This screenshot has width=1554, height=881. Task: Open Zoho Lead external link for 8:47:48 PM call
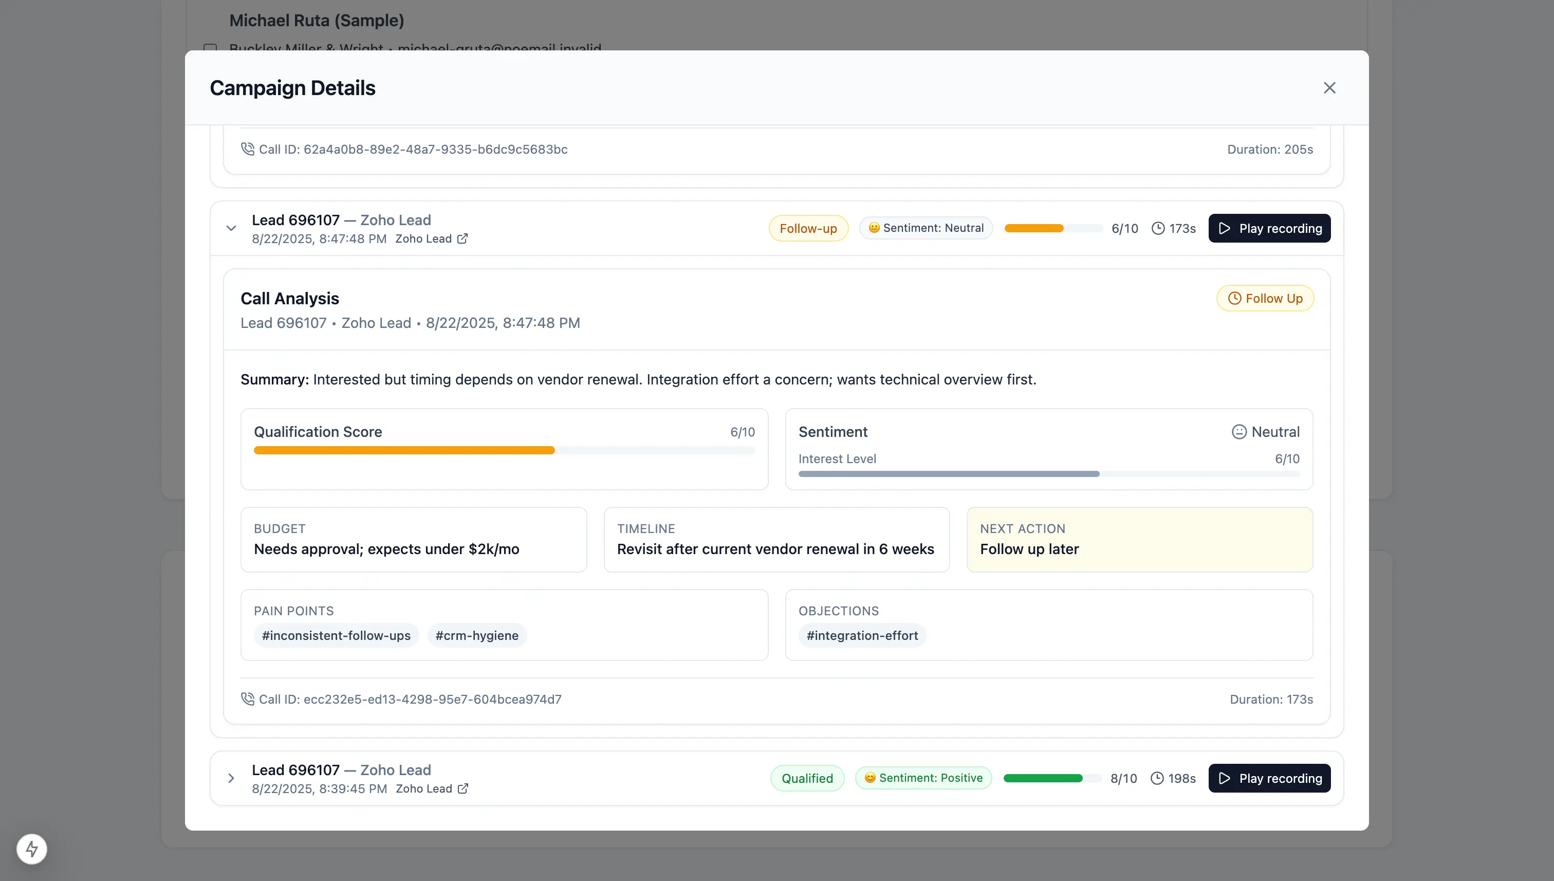click(462, 238)
